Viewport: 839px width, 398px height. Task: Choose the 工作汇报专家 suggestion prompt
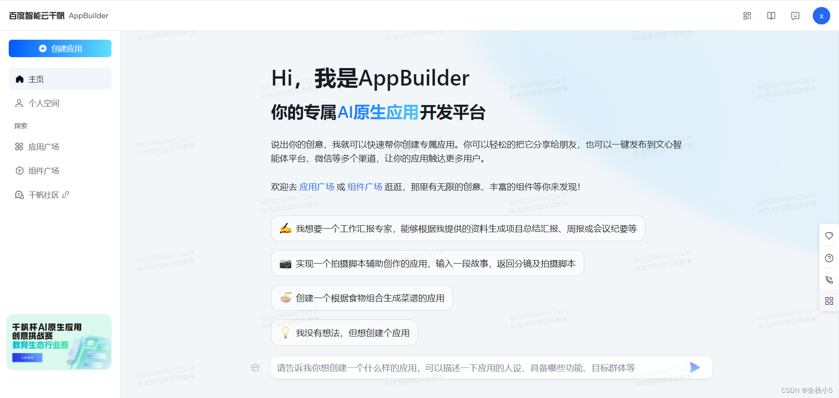[x=458, y=229]
